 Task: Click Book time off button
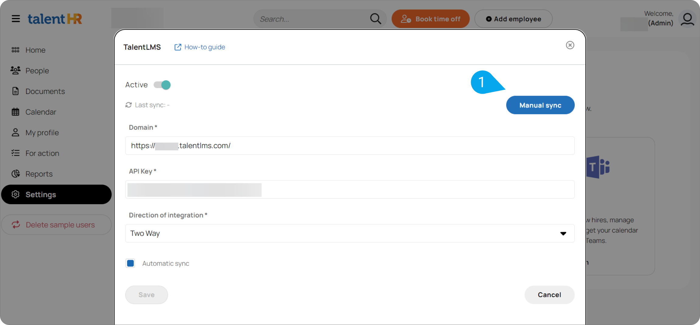[x=431, y=19]
